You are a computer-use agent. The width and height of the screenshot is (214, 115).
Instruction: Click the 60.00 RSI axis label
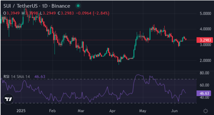tap(204, 85)
